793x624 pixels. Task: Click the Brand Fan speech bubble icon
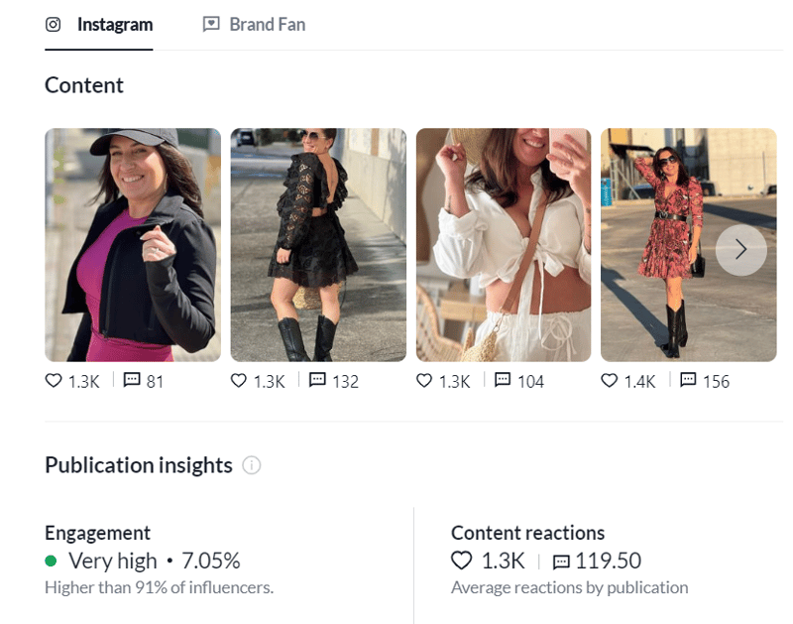pos(210,24)
